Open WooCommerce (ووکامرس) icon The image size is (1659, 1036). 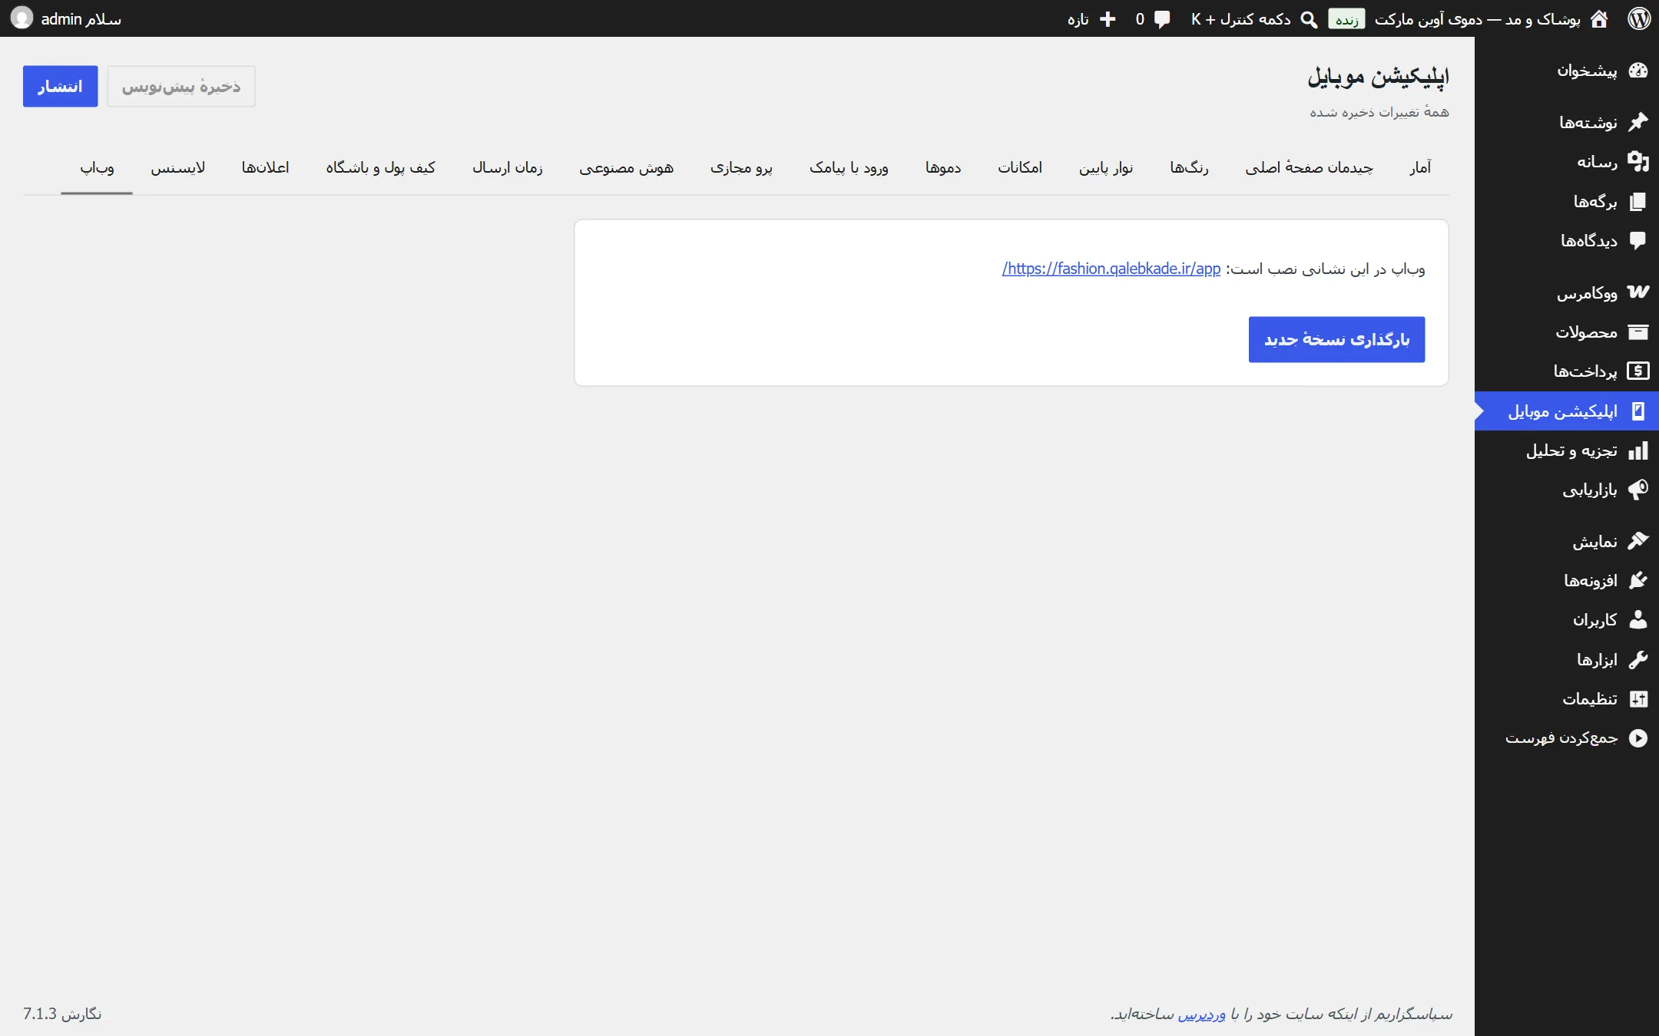point(1637,292)
